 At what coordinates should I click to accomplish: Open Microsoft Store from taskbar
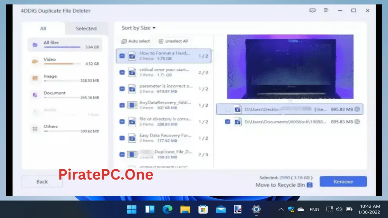(203, 209)
